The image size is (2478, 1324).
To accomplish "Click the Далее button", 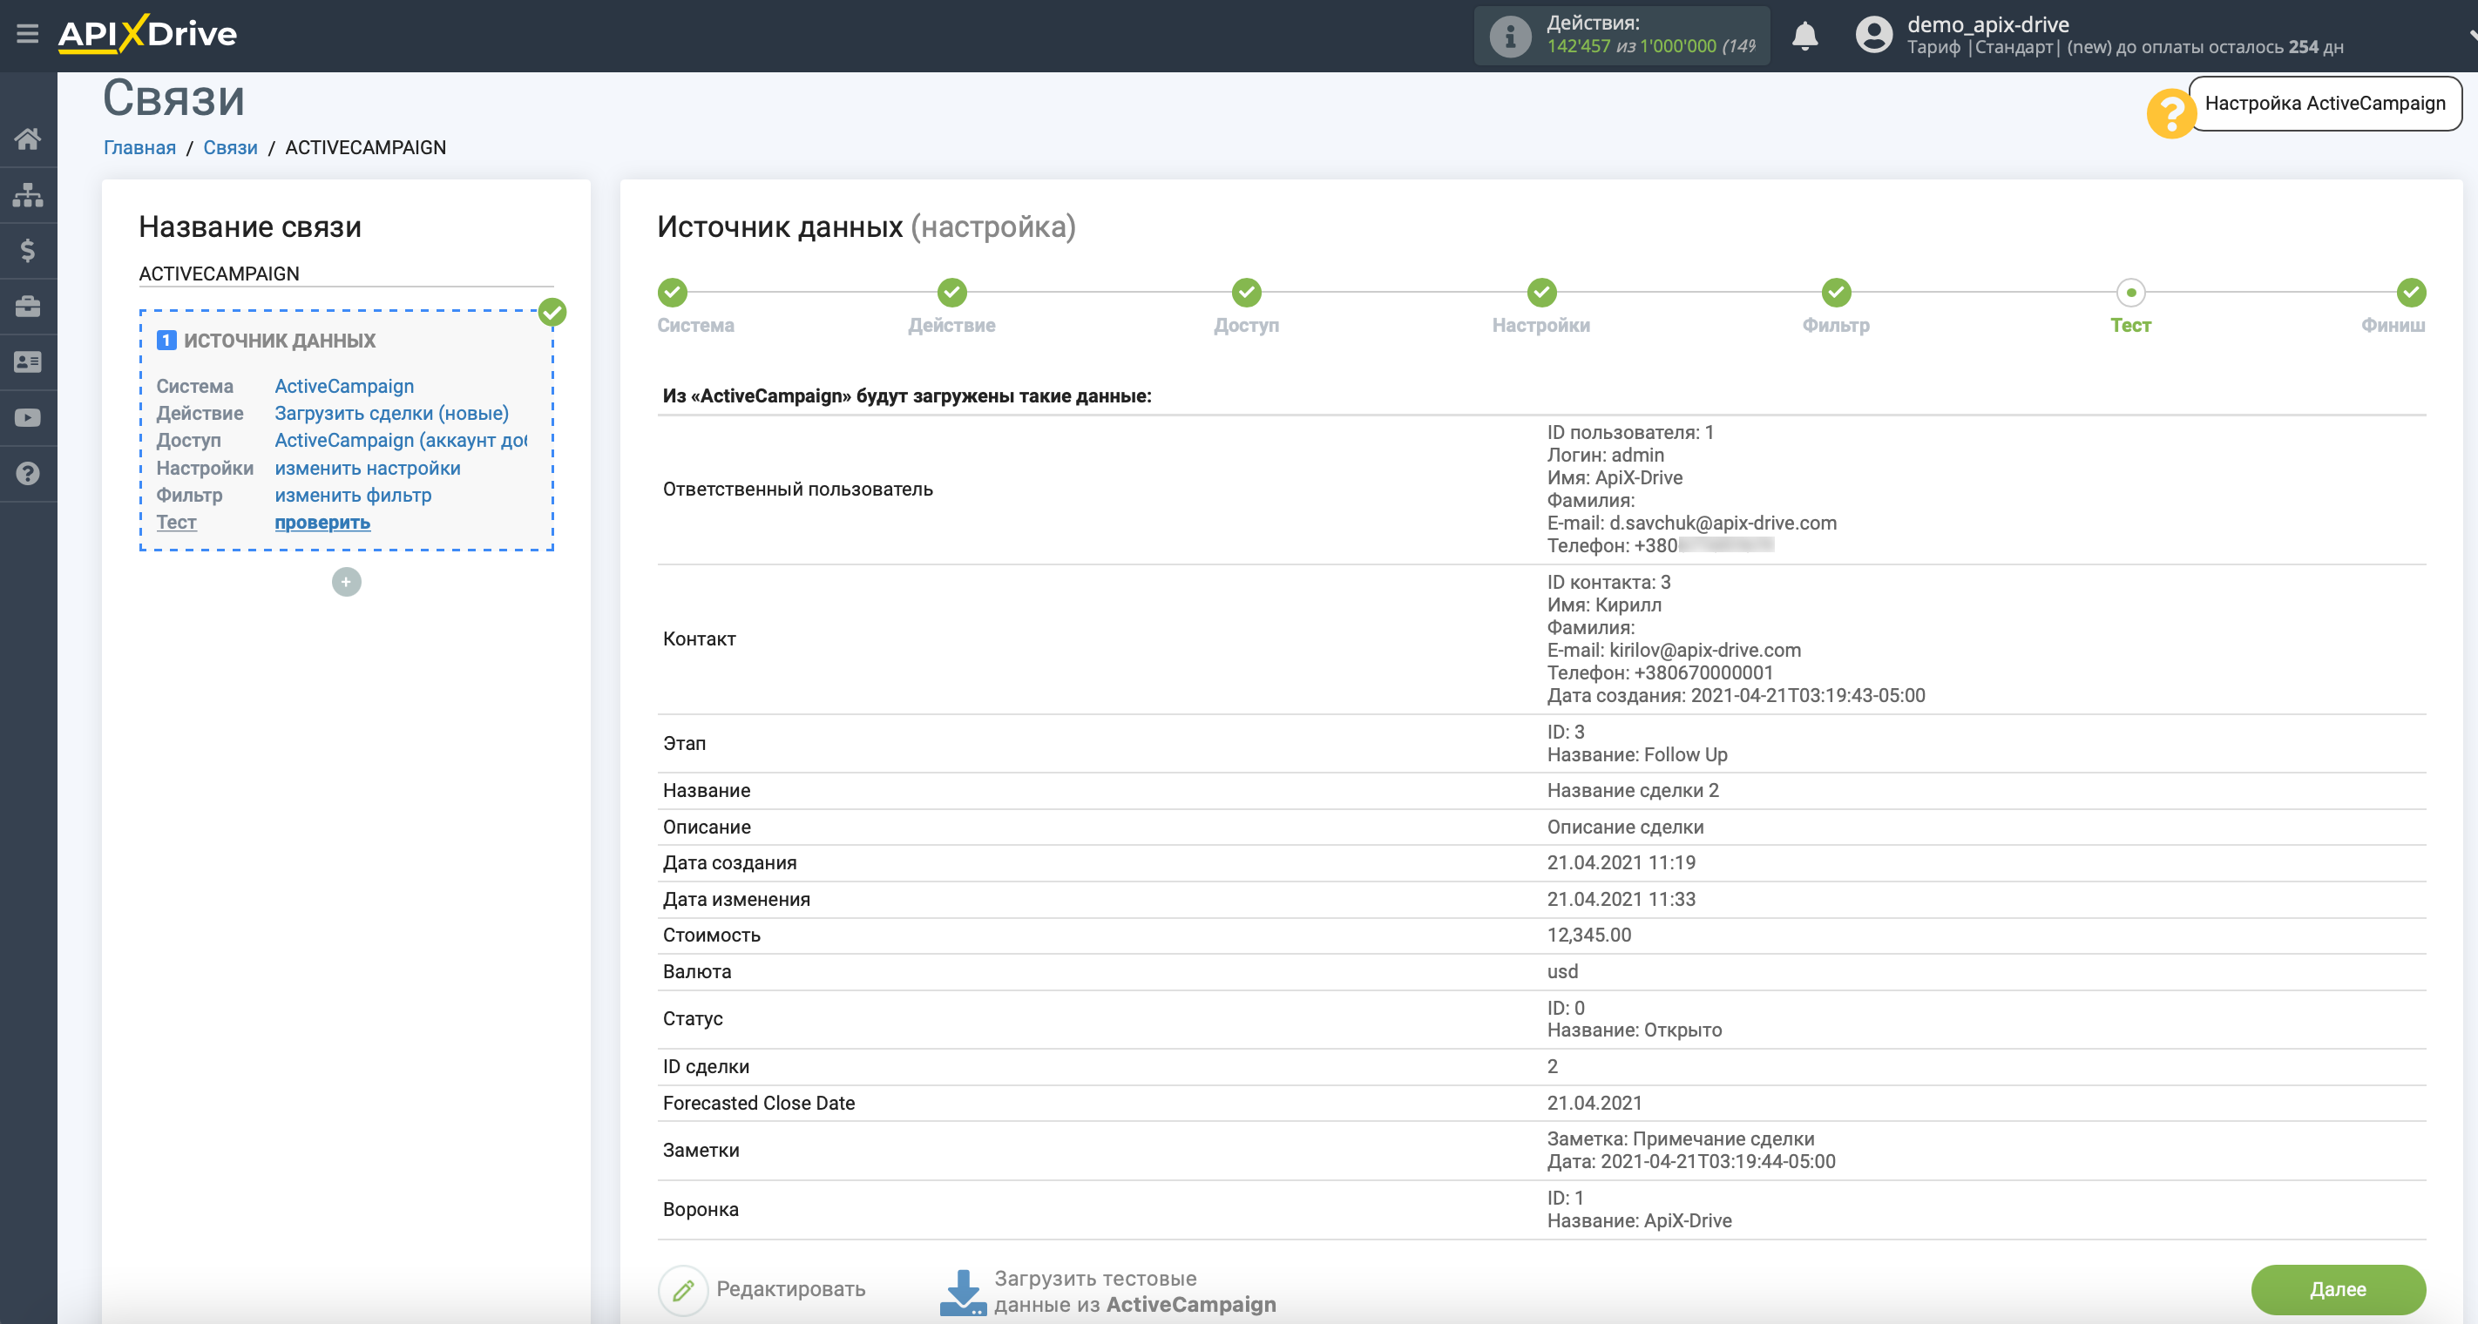I will pos(2338,1289).
